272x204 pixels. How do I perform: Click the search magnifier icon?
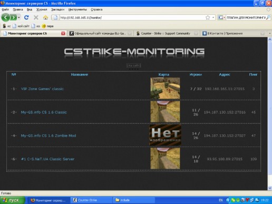[x=268, y=17]
